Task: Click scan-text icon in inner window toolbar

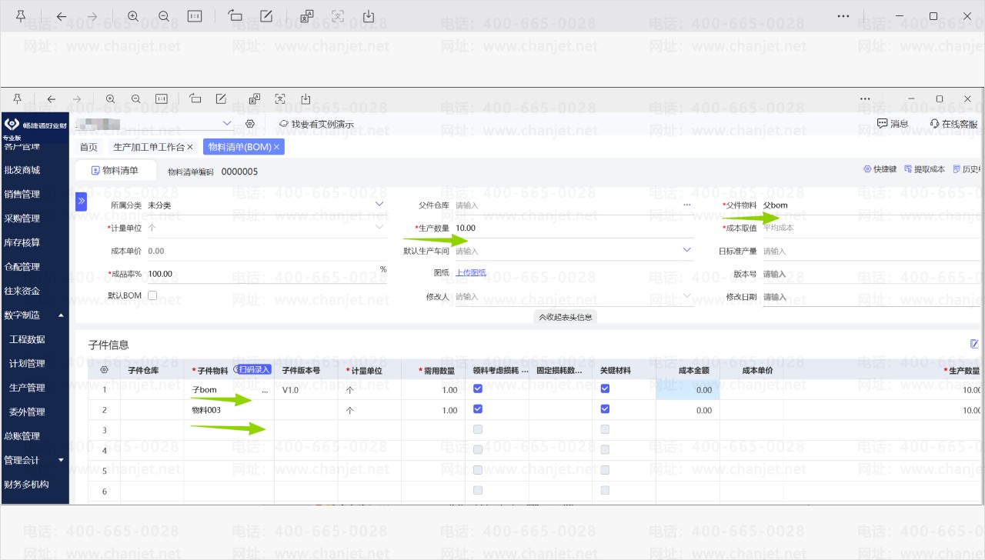Action: click(280, 99)
